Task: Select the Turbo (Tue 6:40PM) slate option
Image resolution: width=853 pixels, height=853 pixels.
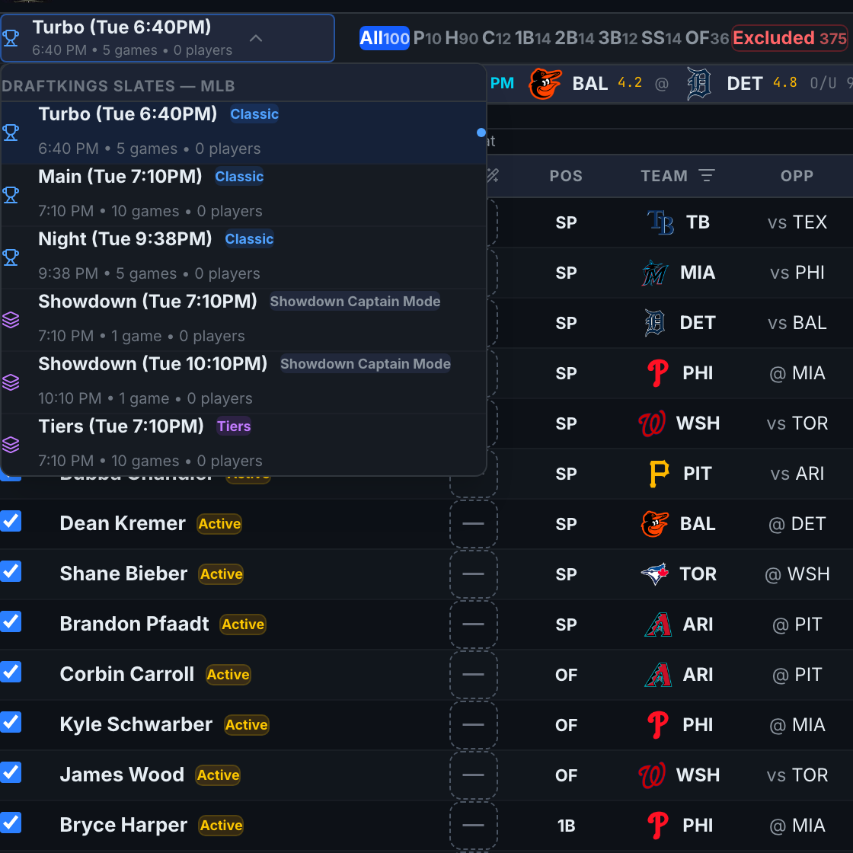Action: (243, 133)
